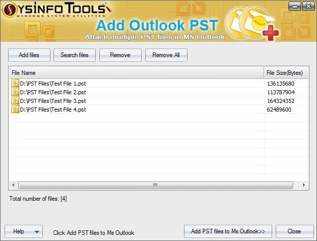This screenshot has height=241, width=317.
Task: Sort by the File Size(Bytes) column header
Action: (286, 73)
